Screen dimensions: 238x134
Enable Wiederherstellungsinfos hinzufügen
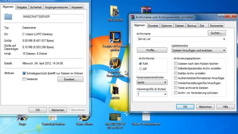pyautogui.click(x=176, y=83)
